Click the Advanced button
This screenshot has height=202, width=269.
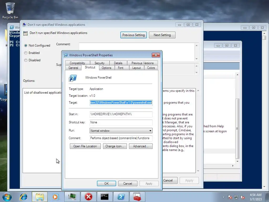[141, 146]
